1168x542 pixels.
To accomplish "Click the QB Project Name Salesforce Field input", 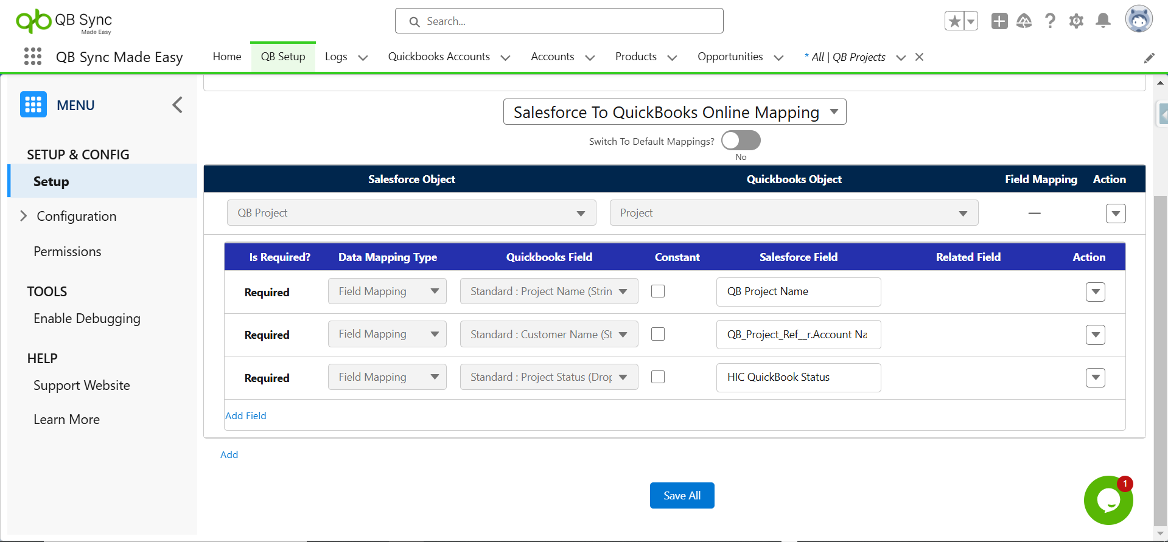I will click(799, 292).
